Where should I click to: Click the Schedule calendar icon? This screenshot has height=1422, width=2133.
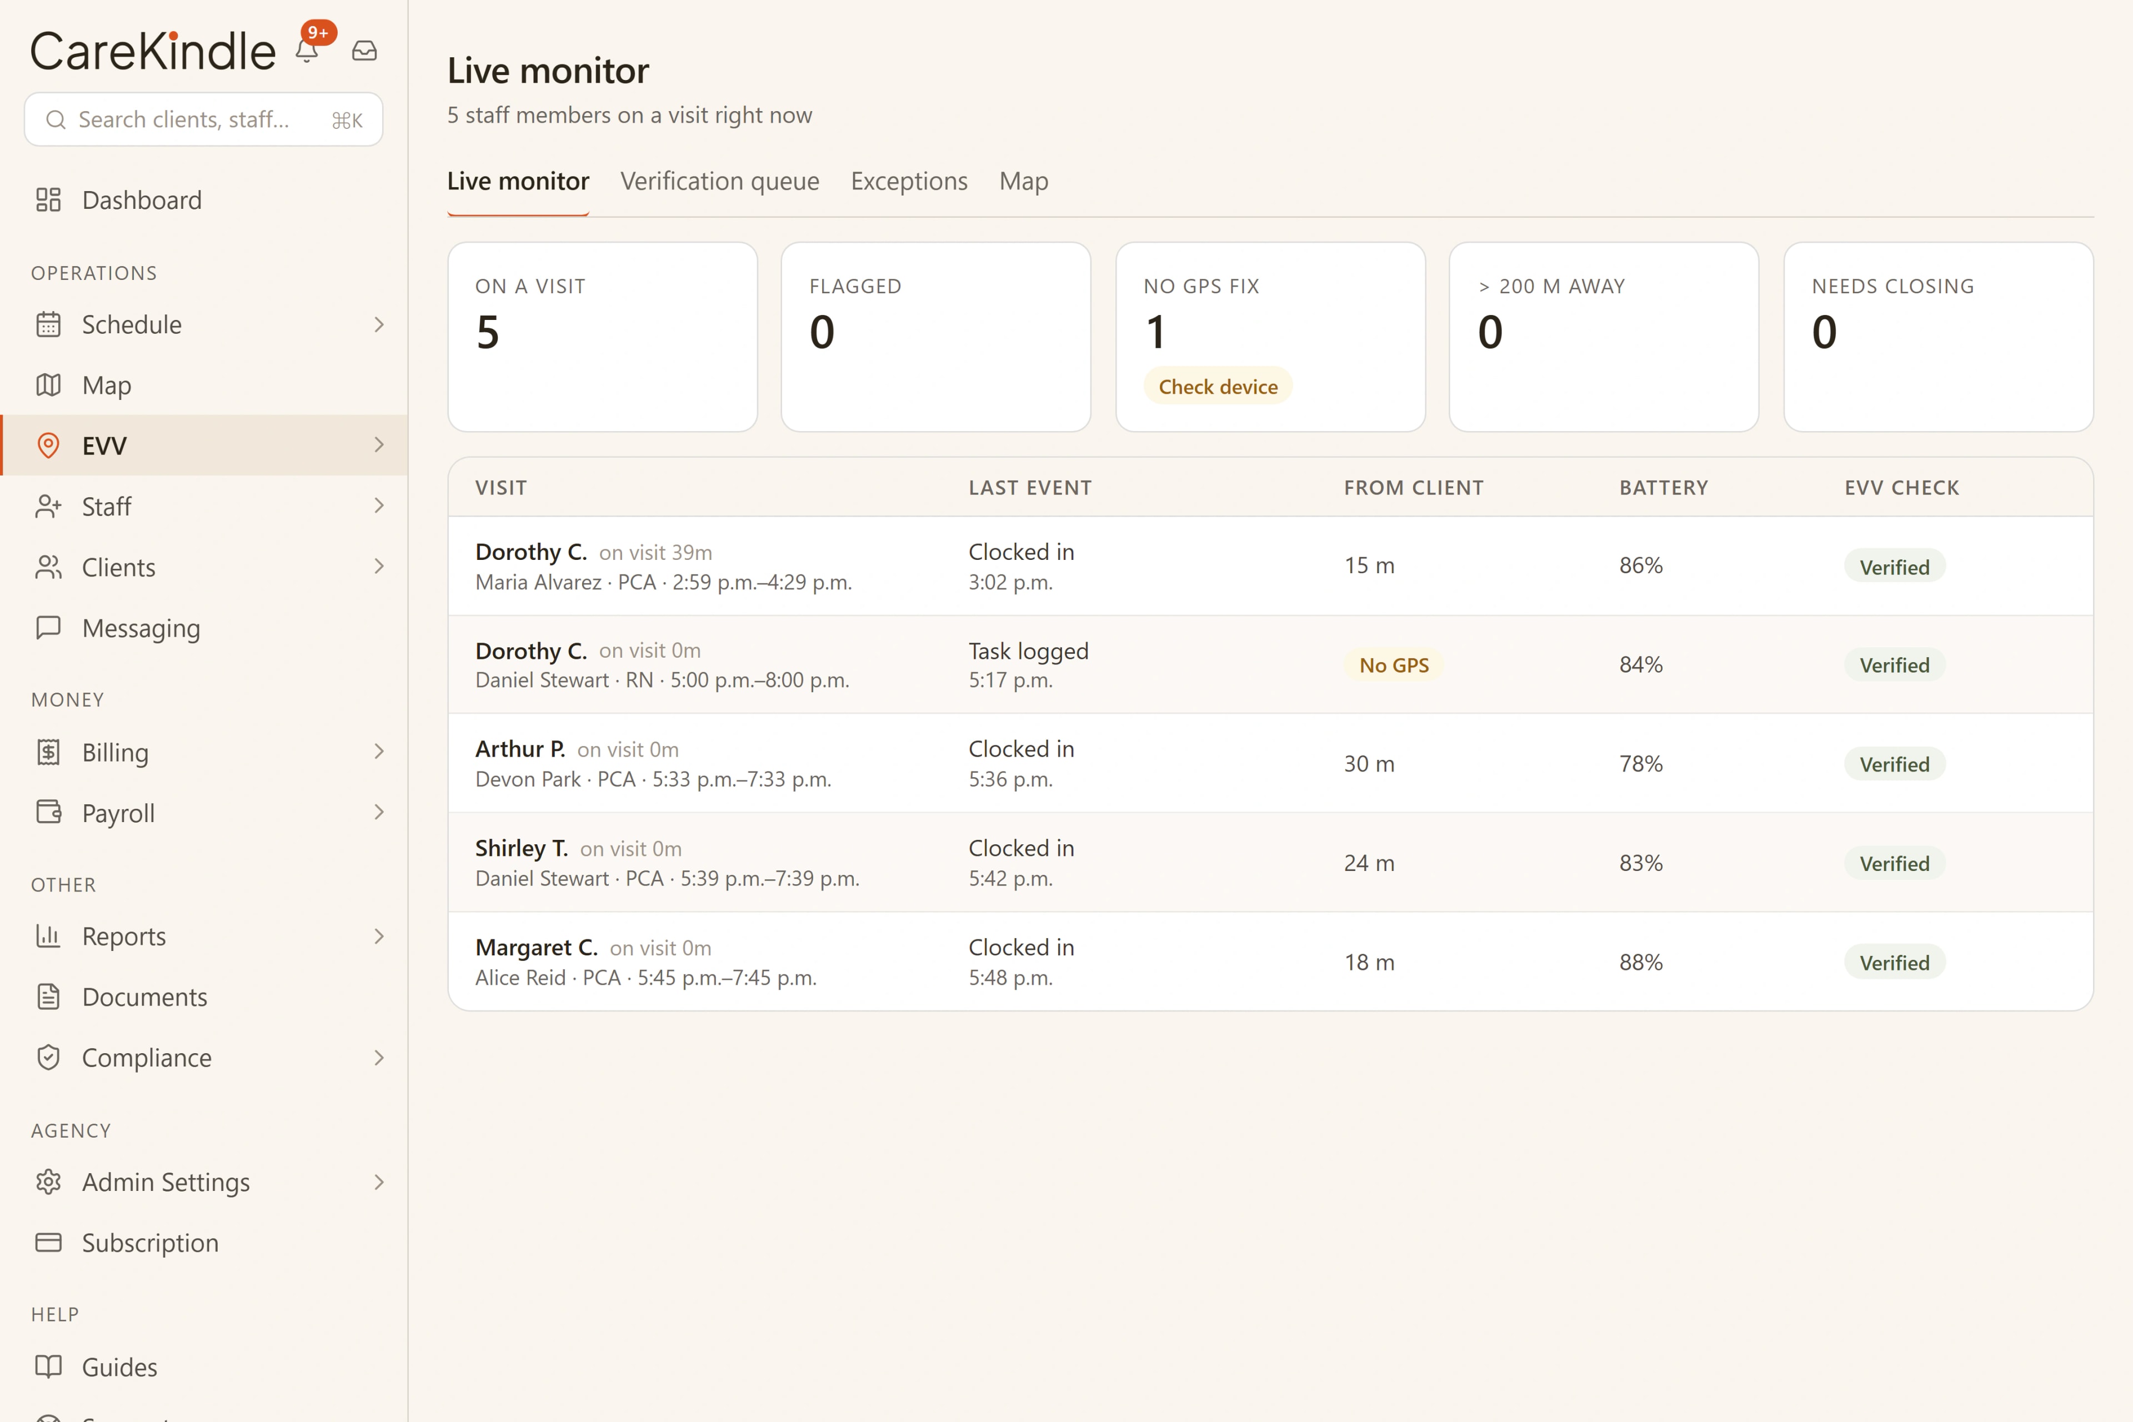pyautogui.click(x=48, y=324)
